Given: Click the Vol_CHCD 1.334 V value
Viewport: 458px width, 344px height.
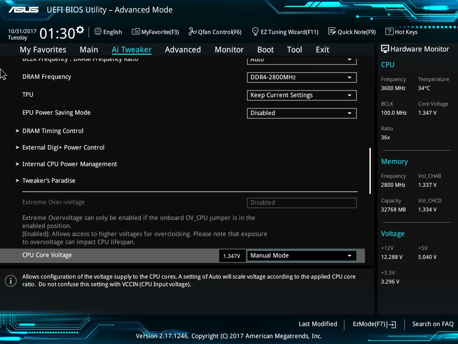Looking at the screenshot, I should click(x=427, y=210).
